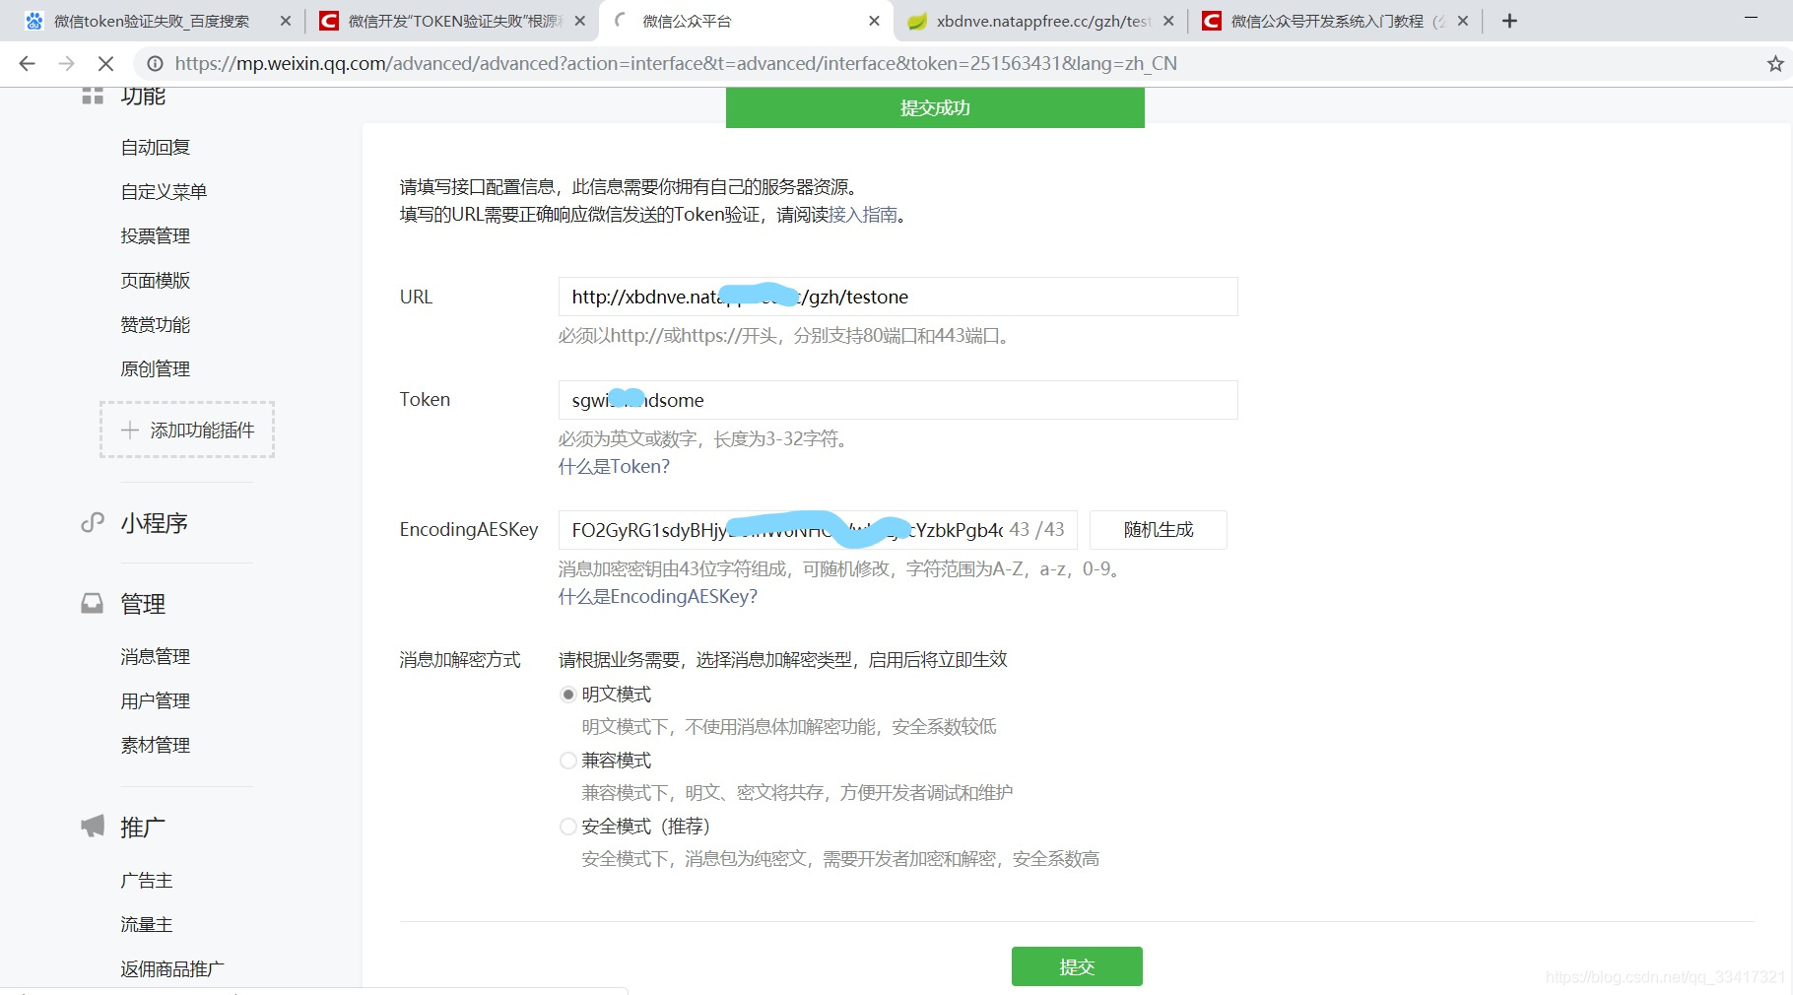Click the 管理 inbox icon in sidebar
1793x995 pixels.
93,604
